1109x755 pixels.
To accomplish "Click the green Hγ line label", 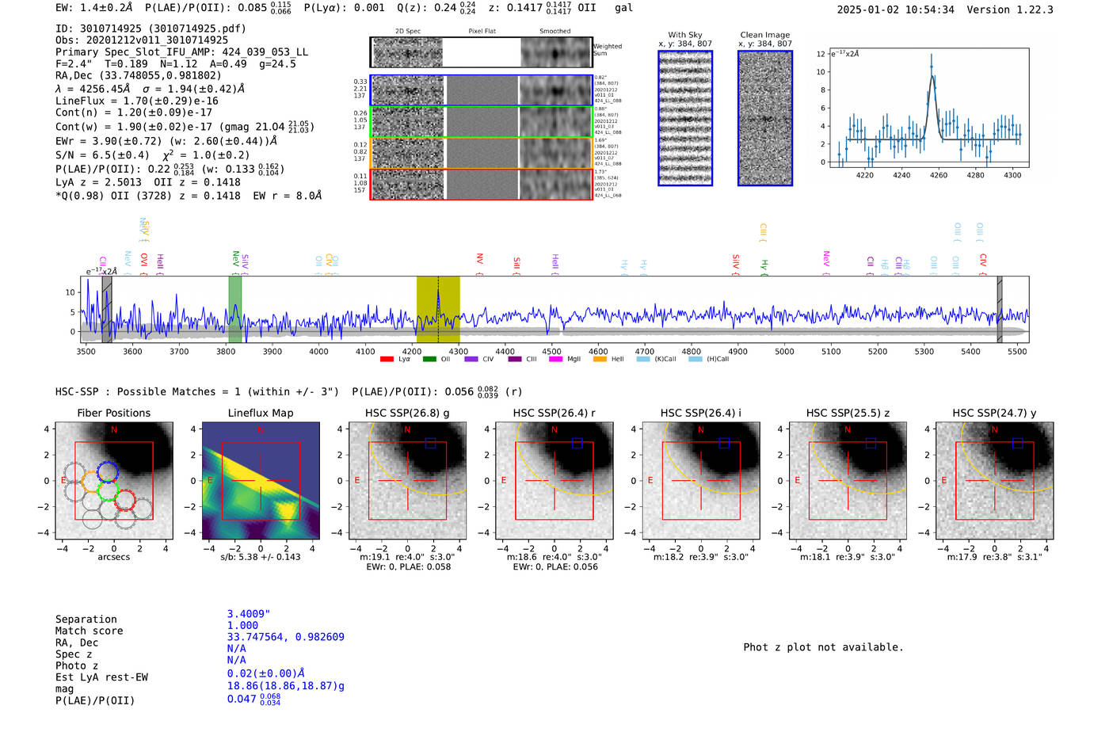I will pyautogui.click(x=764, y=267).
